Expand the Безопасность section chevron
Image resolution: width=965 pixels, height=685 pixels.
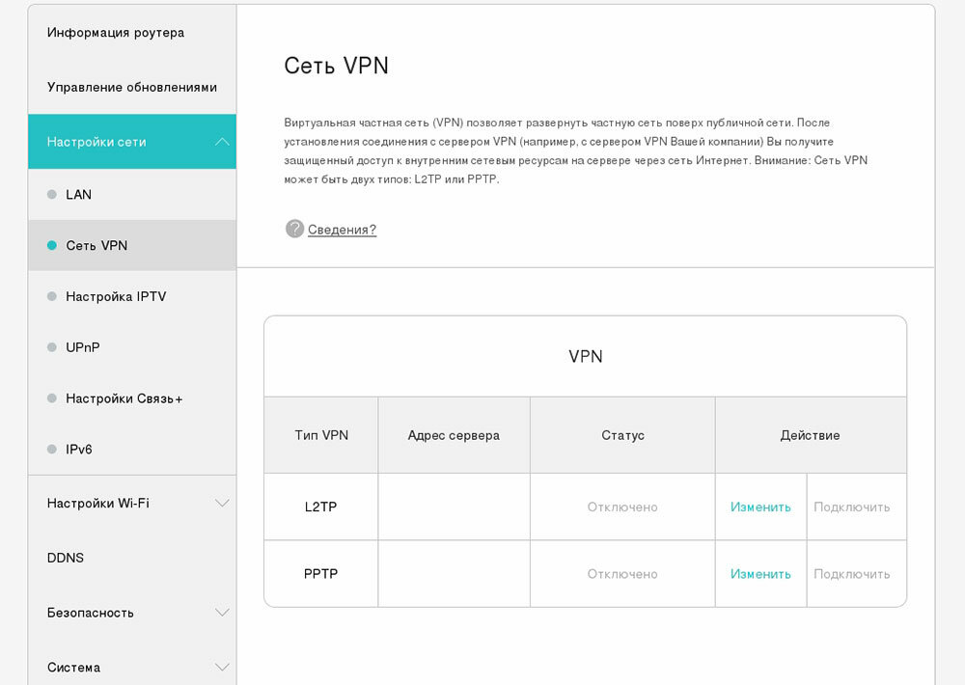click(x=222, y=613)
